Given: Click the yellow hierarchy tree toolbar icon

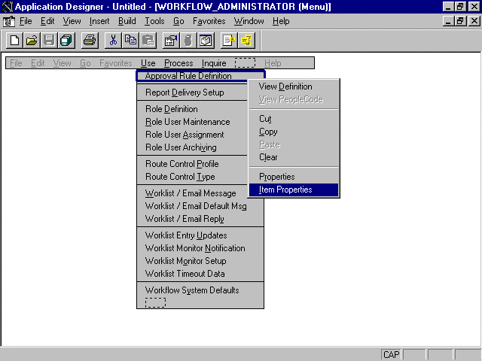Looking at the screenshot, I should [x=246, y=40].
